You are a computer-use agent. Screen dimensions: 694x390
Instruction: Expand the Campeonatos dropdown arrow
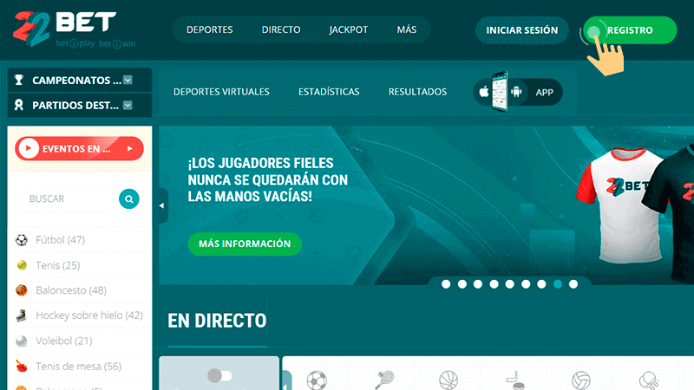(x=128, y=81)
